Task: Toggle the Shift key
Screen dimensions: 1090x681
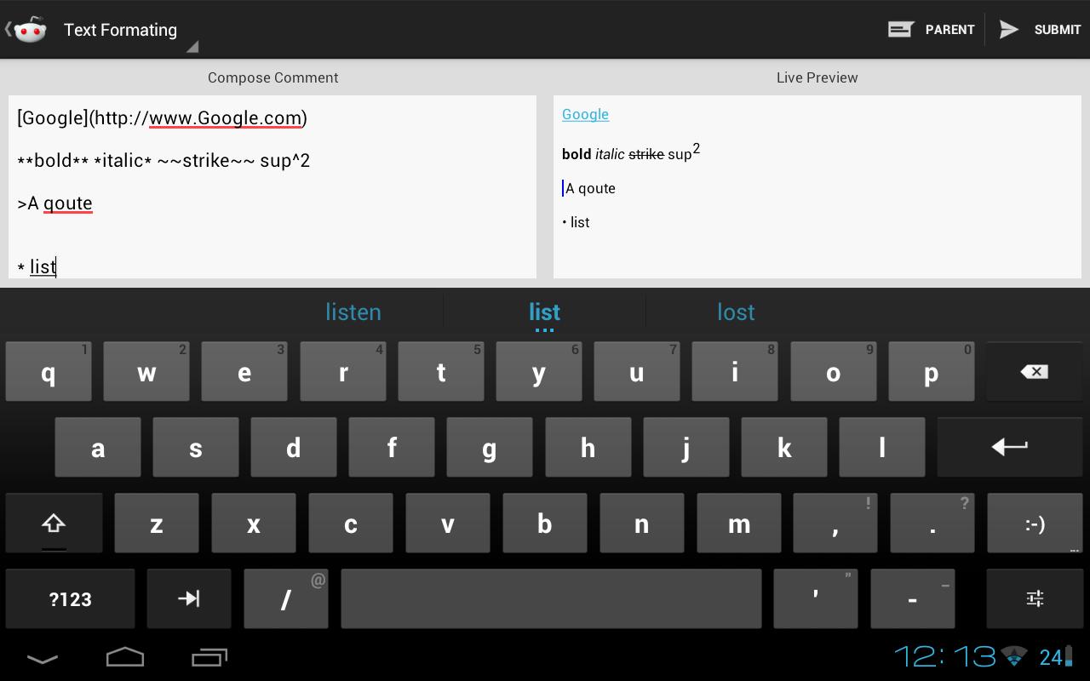Action: click(54, 524)
